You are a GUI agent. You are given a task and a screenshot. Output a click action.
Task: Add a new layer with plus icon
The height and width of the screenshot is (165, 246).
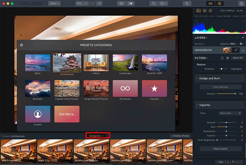point(243,37)
